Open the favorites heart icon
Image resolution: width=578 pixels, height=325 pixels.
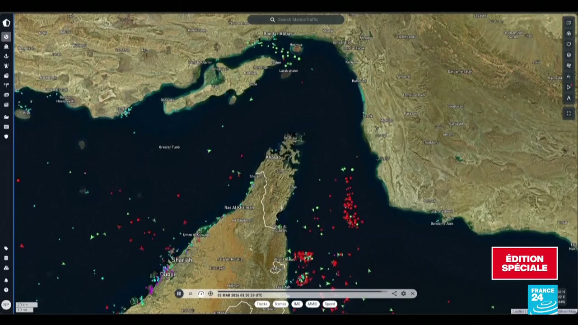coord(569,44)
